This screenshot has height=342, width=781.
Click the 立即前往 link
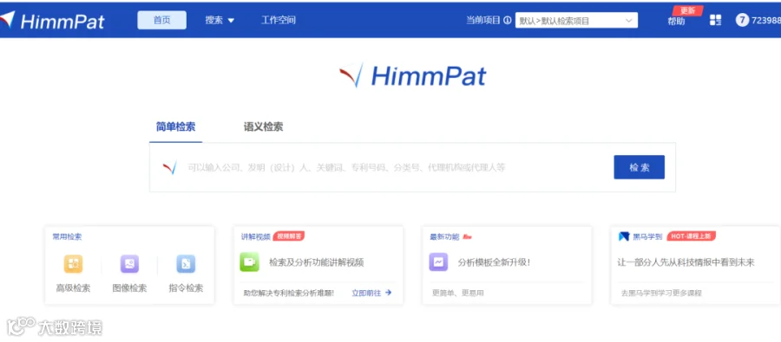(371, 293)
